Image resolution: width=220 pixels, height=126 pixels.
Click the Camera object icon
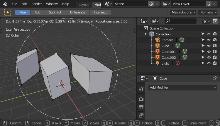point(158,40)
